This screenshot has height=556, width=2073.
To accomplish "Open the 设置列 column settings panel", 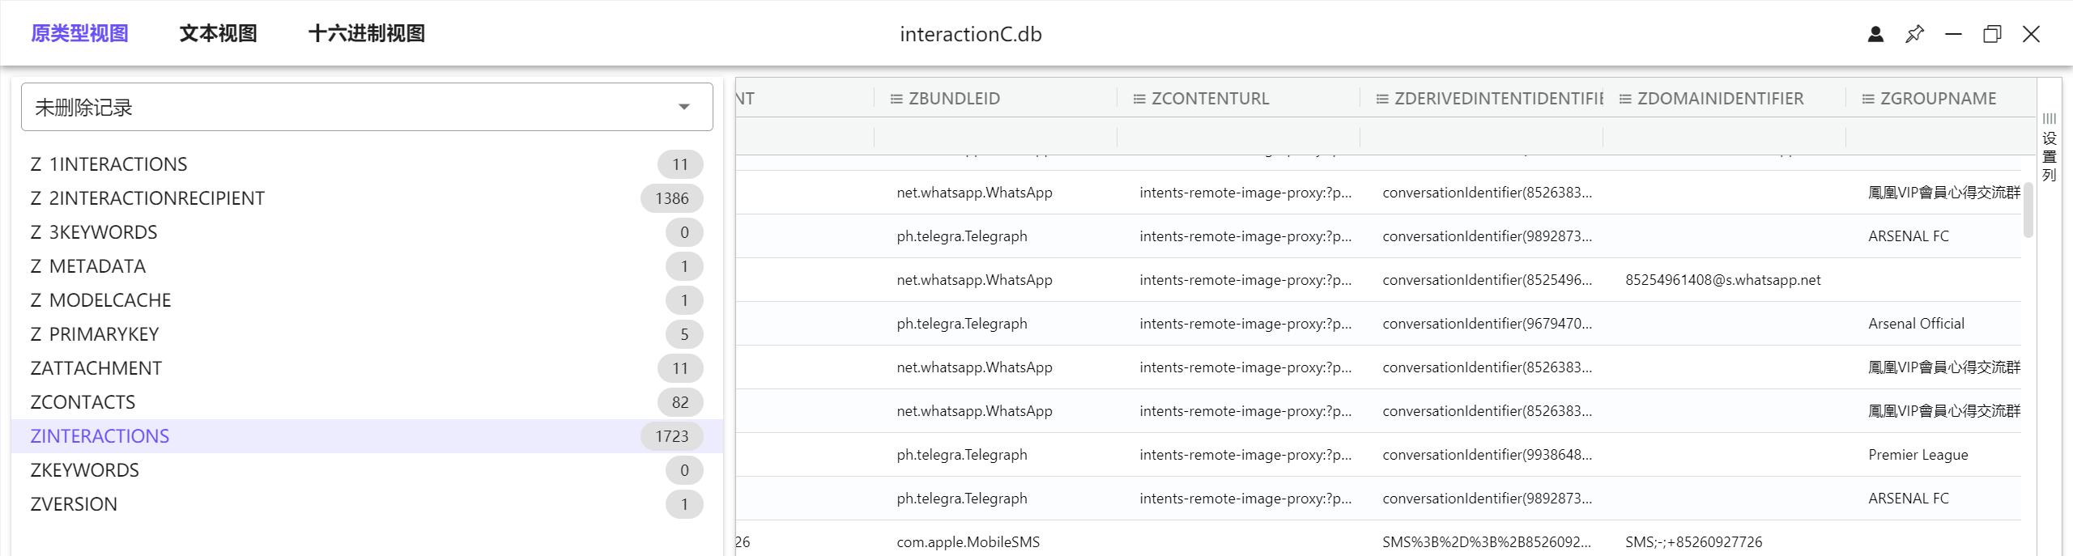I will [x=2050, y=148].
